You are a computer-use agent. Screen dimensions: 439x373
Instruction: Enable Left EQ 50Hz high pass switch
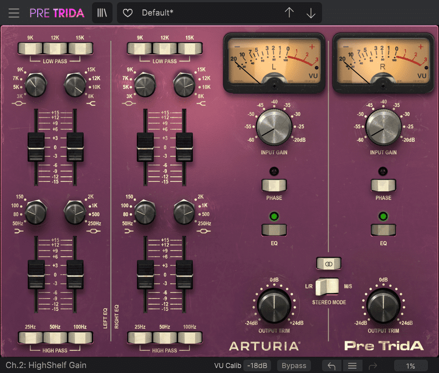pos(55,338)
